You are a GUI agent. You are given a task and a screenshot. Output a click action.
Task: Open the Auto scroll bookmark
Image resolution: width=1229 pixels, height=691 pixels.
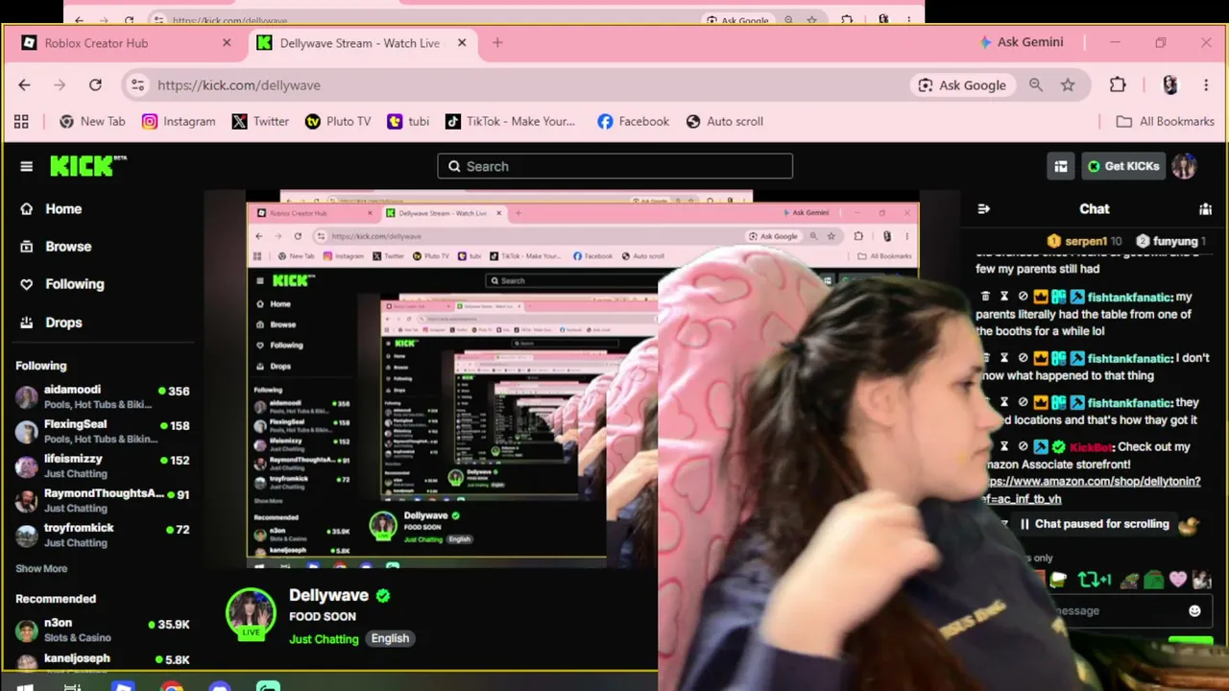(x=725, y=121)
